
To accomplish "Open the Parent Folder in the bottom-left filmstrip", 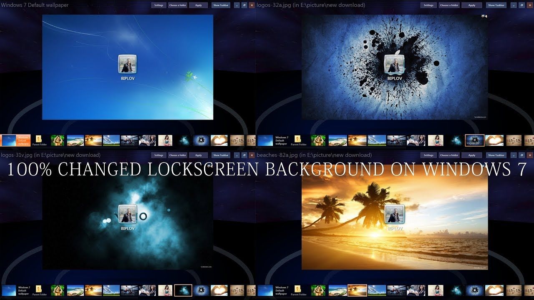I will pos(38,290).
